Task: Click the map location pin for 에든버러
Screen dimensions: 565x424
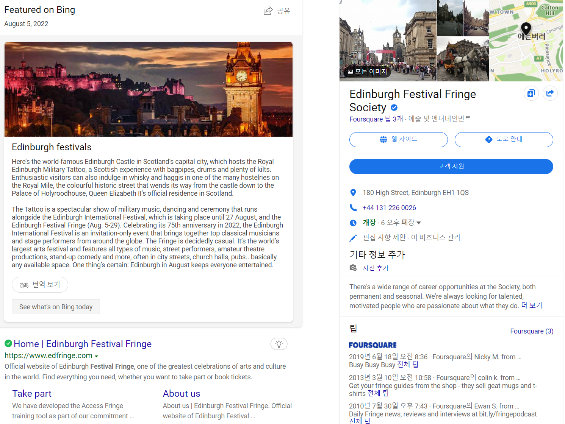Action: [x=526, y=29]
